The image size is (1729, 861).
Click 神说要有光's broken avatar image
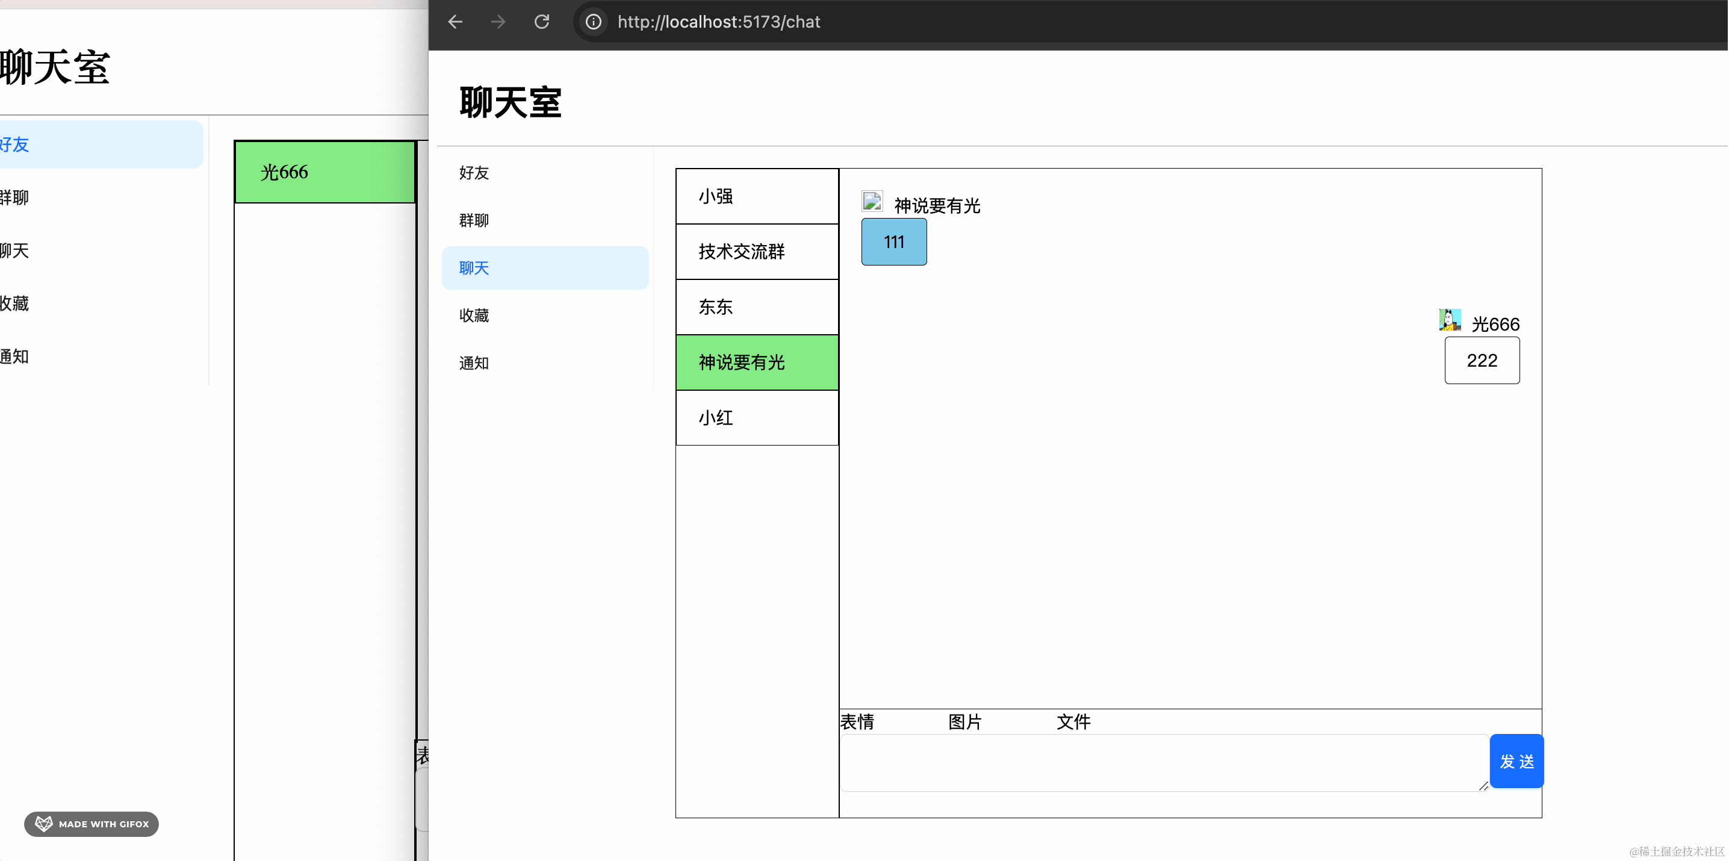[x=872, y=201]
